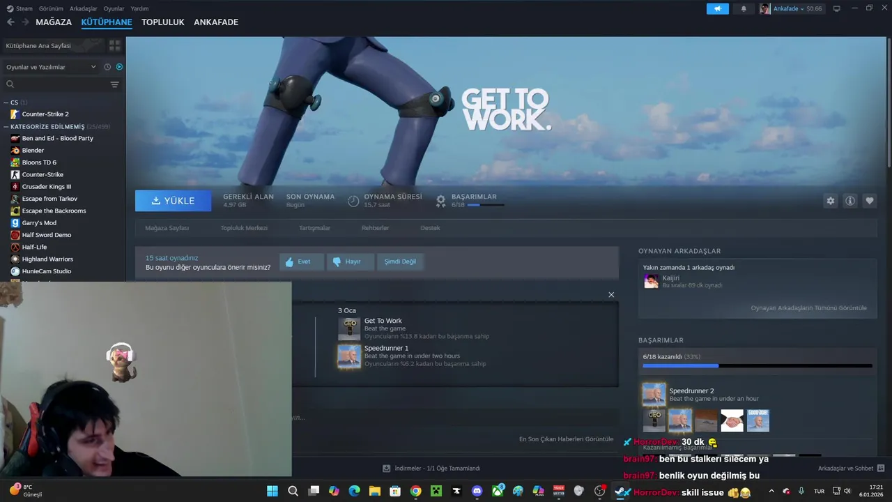Open Destek link
Screen dimensions: 892x502
point(430,228)
